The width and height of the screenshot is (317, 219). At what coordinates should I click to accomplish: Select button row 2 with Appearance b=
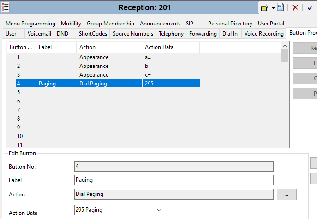pyautogui.click(x=108, y=66)
